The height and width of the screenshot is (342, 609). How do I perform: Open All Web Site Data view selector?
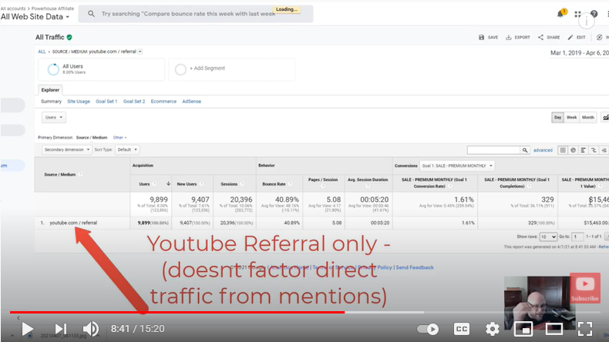35,17
